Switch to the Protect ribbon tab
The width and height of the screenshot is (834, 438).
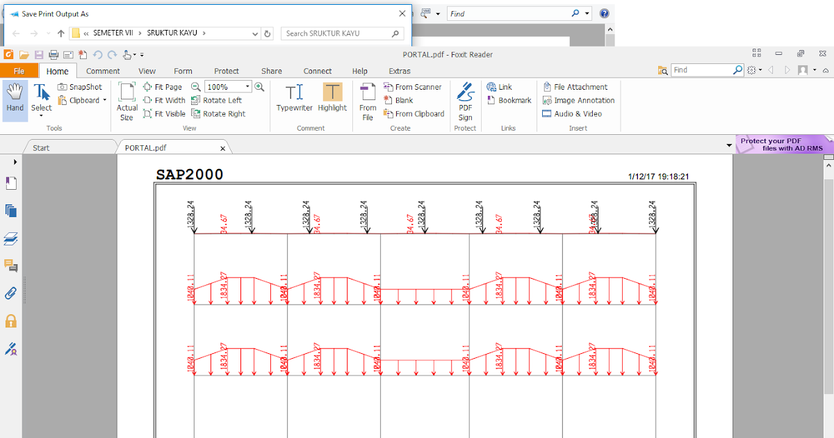[227, 71]
